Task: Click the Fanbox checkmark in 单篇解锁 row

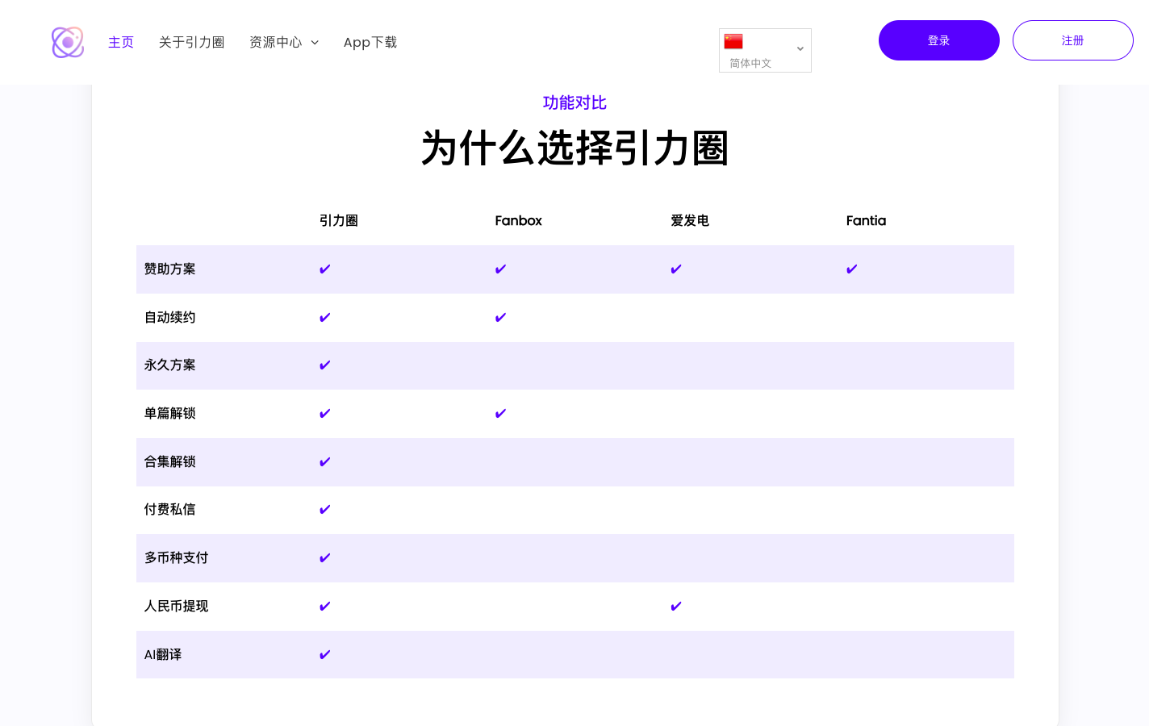Action: (501, 414)
